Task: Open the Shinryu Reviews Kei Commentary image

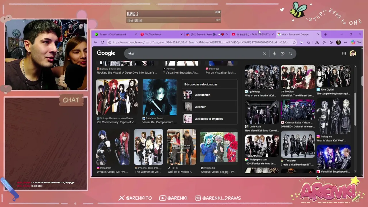Action: coord(117,97)
